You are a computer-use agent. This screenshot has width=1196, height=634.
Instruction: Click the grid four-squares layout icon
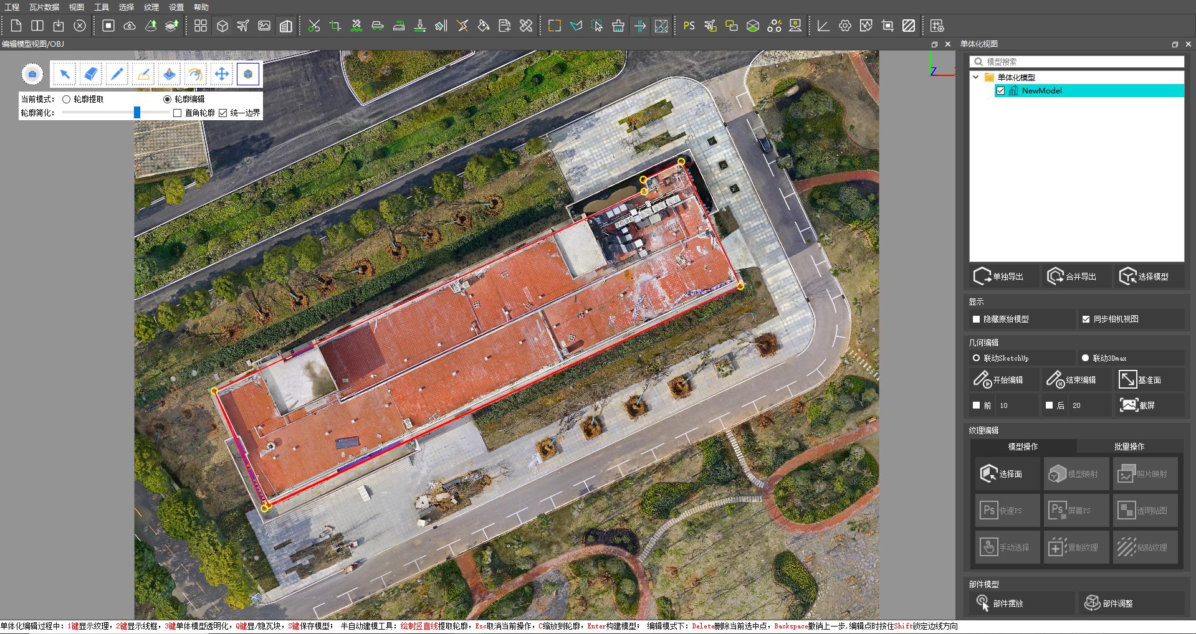coord(201,26)
